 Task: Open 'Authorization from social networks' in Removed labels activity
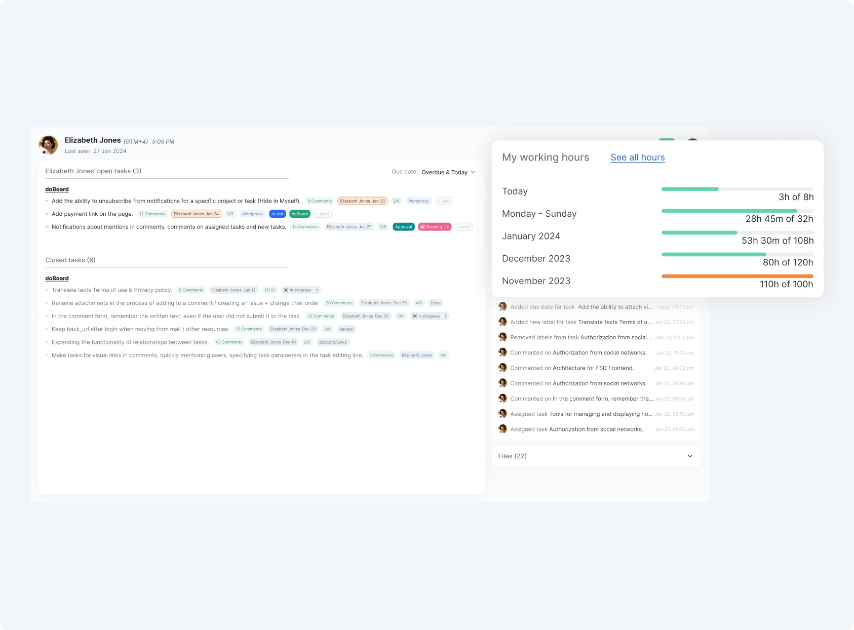click(615, 337)
